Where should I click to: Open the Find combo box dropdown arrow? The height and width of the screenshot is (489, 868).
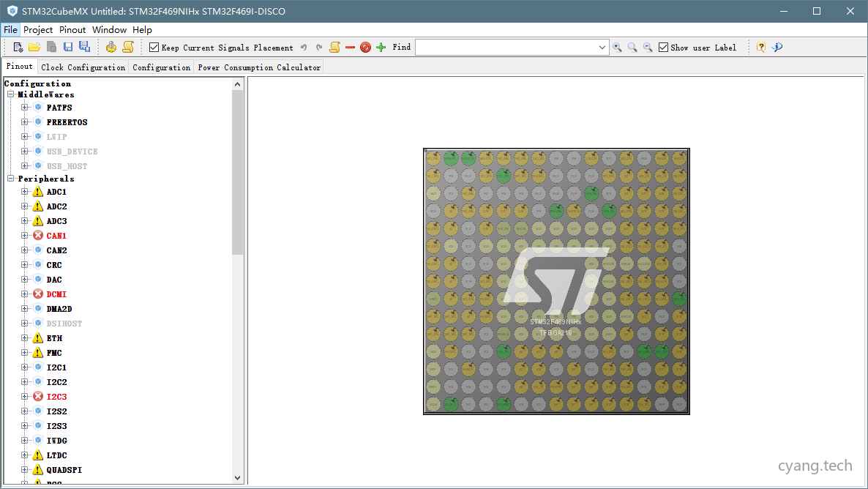[x=602, y=48]
